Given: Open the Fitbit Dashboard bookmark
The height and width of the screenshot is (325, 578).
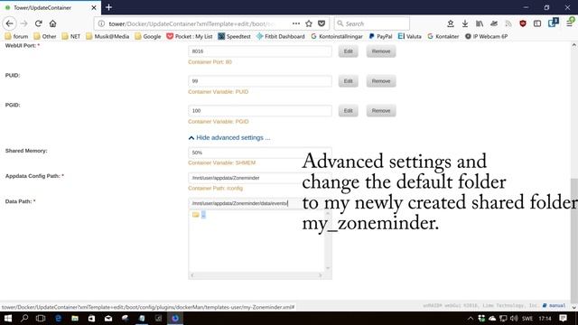Looking at the screenshot, I should point(281,36).
